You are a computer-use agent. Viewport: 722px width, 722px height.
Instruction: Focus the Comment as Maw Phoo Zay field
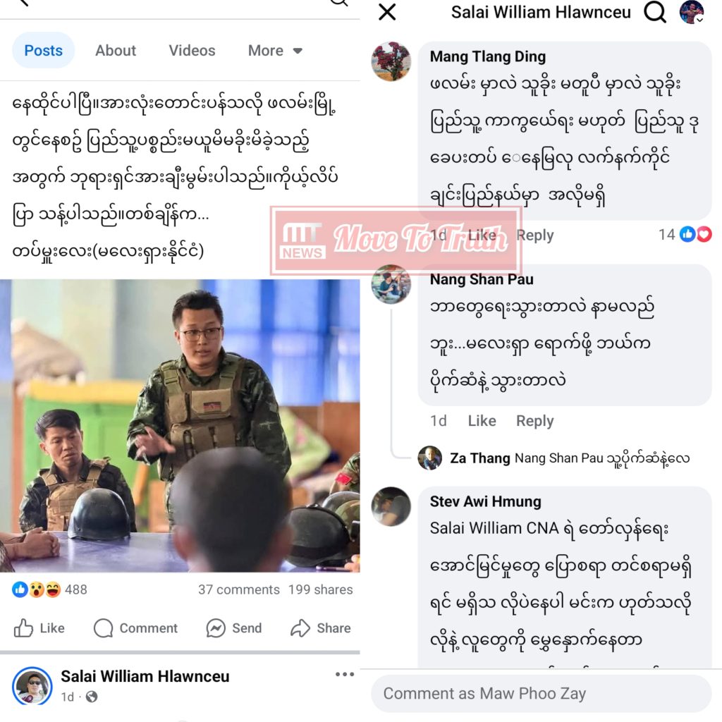(541, 694)
